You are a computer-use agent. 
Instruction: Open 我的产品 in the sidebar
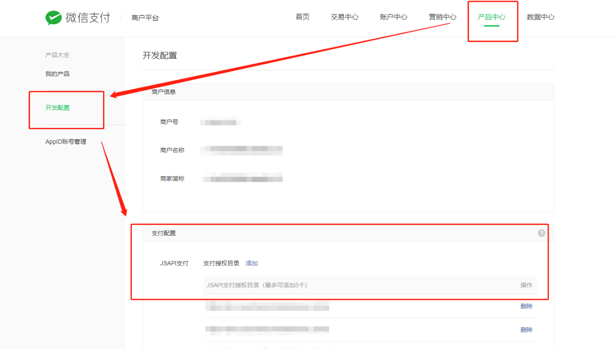click(x=57, y=74)
